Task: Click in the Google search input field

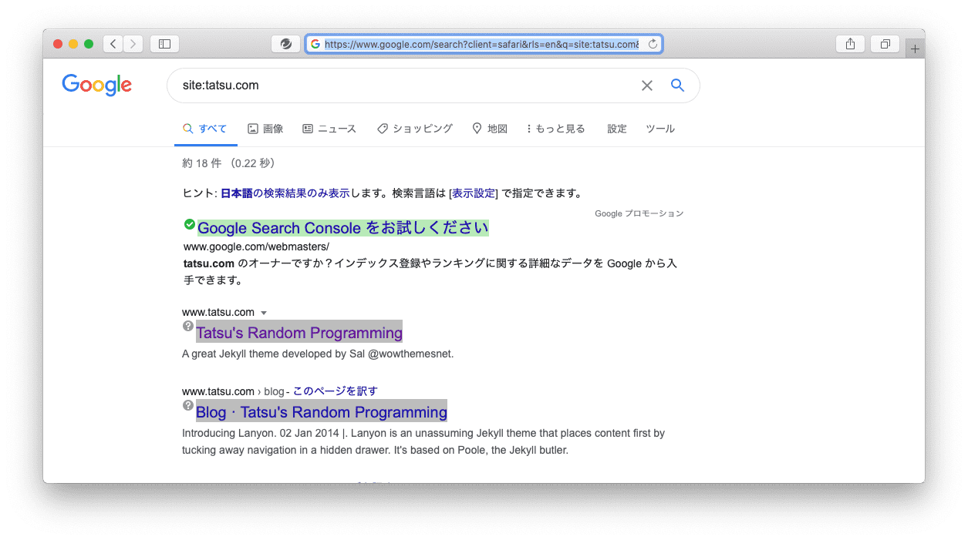Action: click(401, 86)
